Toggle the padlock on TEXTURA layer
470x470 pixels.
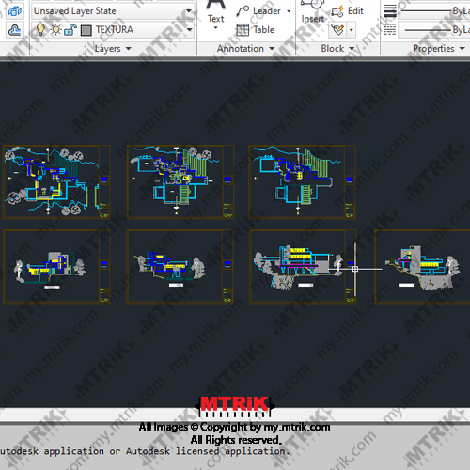coord(70,30)
